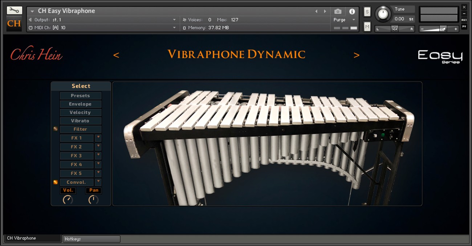472x246 pixels.
Task: Open the instrument name dropdown arrow
Action: coord(32,11)
